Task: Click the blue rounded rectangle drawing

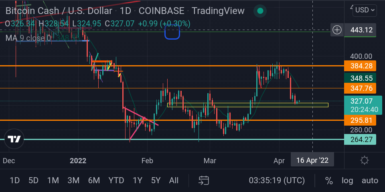Action: tap(172, 32)
